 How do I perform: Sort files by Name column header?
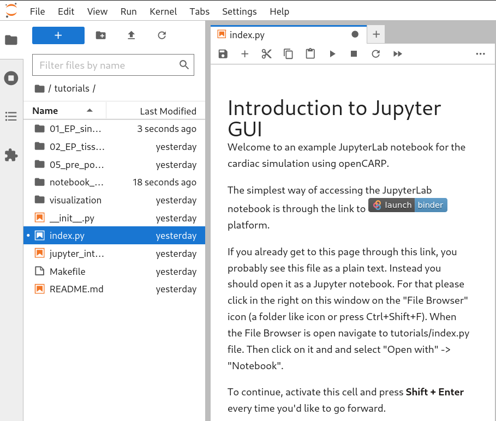pyautogui.click(x=45, y=111)
